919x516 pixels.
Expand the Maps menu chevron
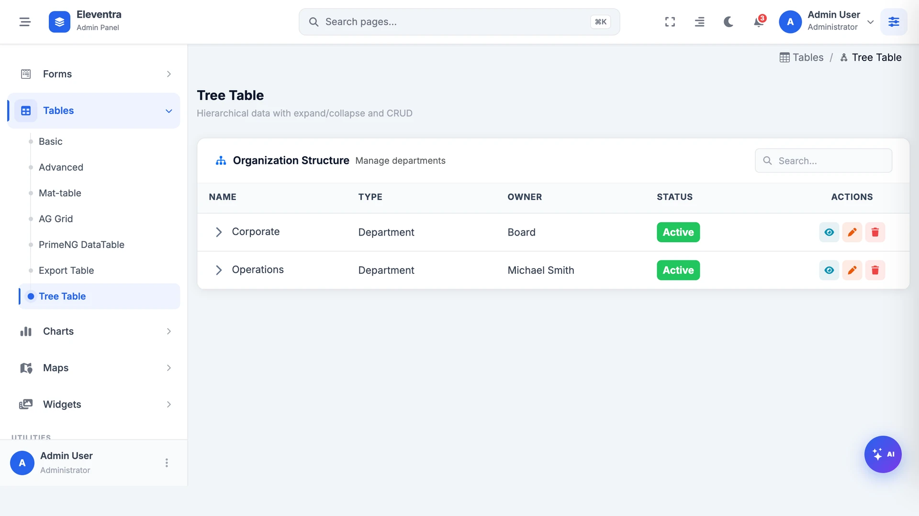point(169,368)
